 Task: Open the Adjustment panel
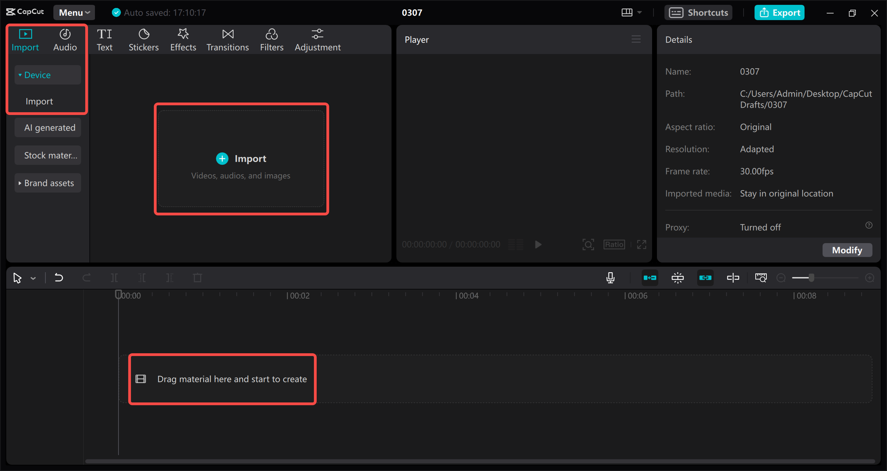point(317,39)
